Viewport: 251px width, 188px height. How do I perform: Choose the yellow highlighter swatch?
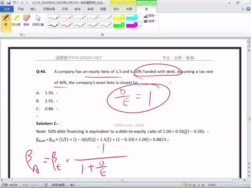(x=119, y=18)
